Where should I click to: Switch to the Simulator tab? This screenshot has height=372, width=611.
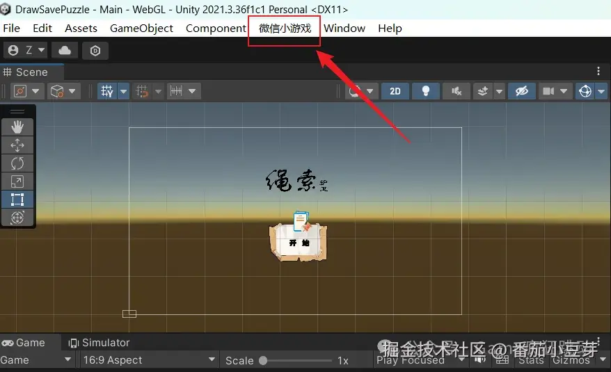pos(99,343)
